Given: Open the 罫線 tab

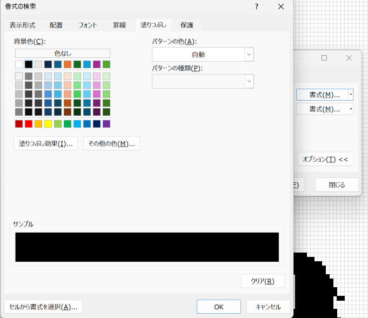Looking at the screenshot, I should 119,25.
